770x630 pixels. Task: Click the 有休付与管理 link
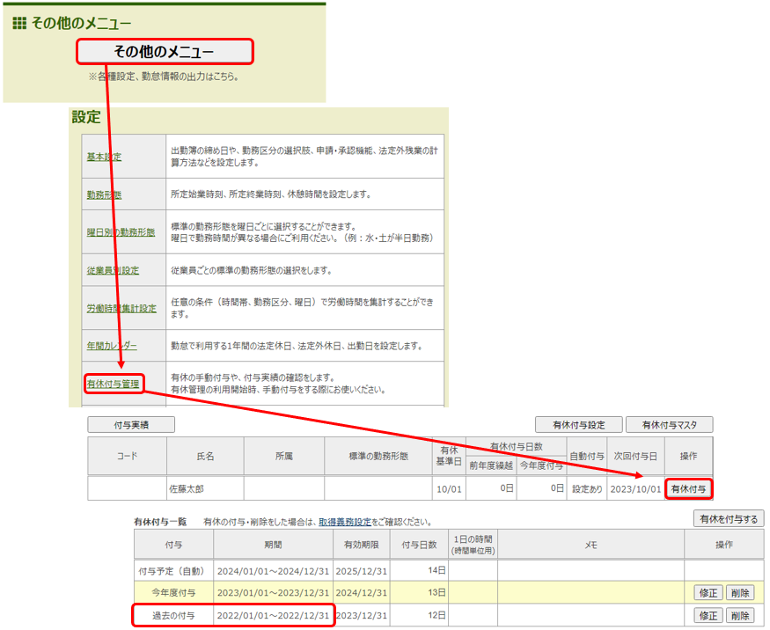click(113, 383)
